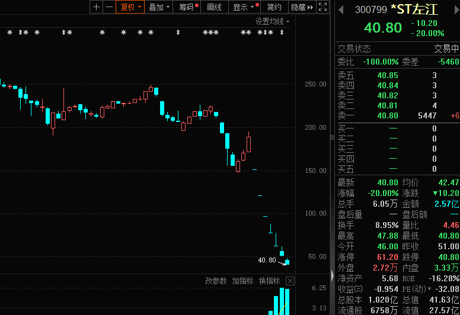Click 委比 value -100.00%

tap(381, 62)
